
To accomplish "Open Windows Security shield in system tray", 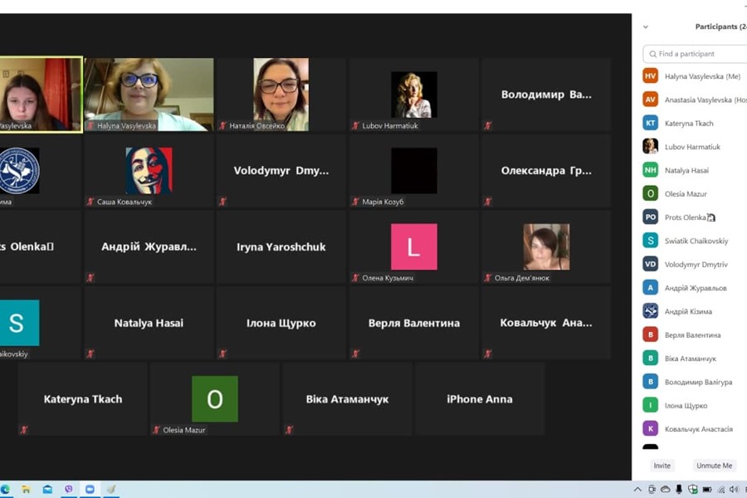I will [x=693, y=490].
